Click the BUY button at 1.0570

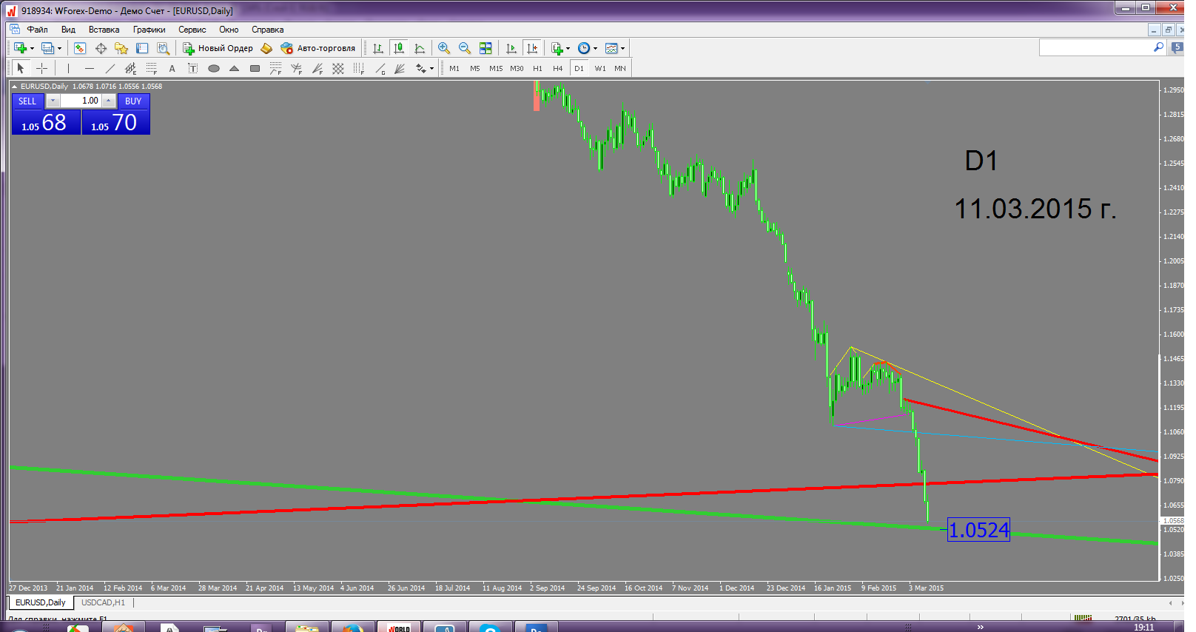(115, 114)
